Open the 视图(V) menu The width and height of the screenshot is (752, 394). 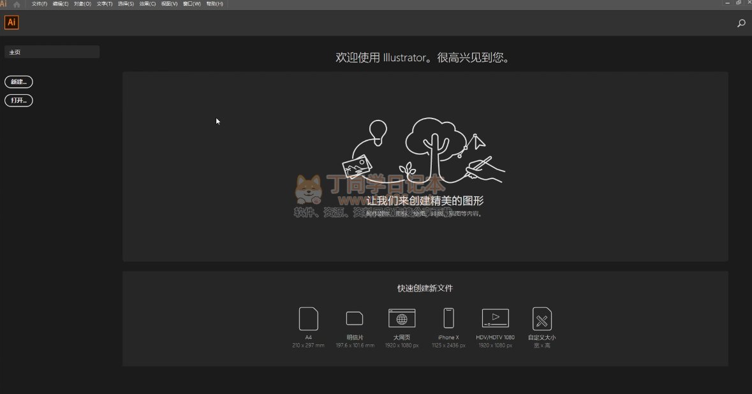point(169,4)
